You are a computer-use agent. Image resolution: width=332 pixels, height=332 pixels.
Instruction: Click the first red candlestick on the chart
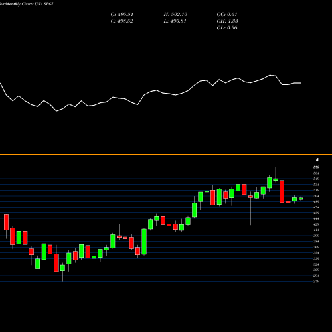(6, 222)
